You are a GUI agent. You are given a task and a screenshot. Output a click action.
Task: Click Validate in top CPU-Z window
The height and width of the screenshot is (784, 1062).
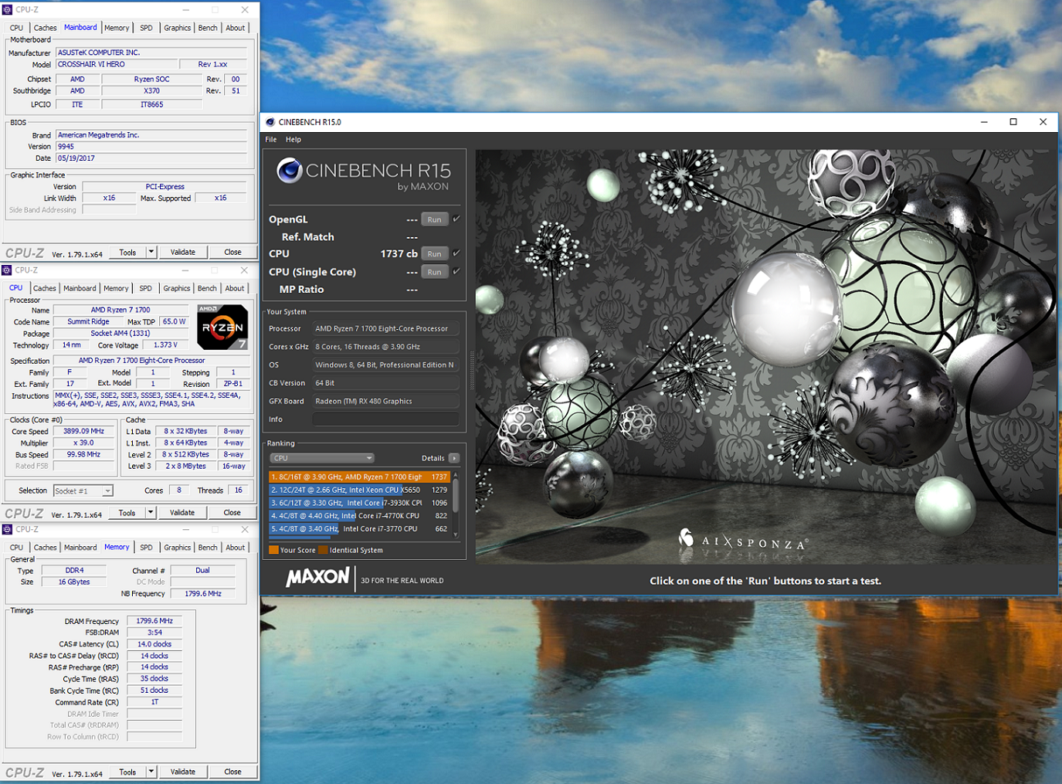(x=183, y=253)
